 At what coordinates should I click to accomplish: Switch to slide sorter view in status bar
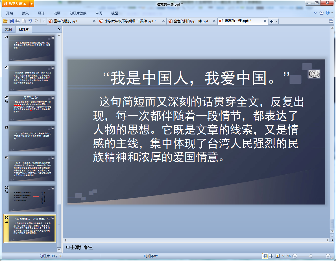pos(271,256)
